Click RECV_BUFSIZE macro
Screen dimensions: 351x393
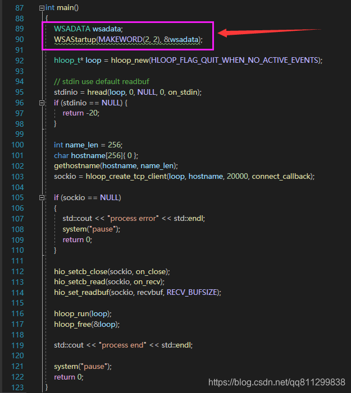tap(192, 293)
